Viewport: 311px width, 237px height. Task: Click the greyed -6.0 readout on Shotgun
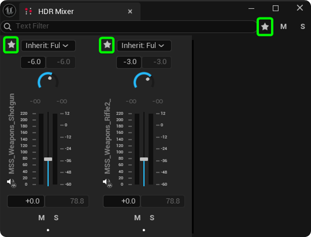pos(61,62)
